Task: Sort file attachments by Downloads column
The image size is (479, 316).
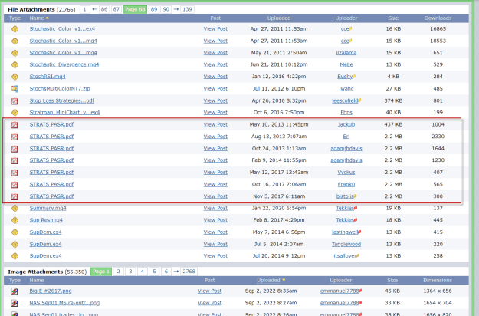Action: [438, 18]
